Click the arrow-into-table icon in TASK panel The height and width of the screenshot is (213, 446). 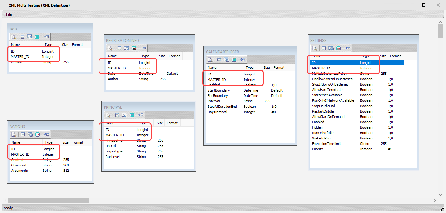tap(46, 37)
